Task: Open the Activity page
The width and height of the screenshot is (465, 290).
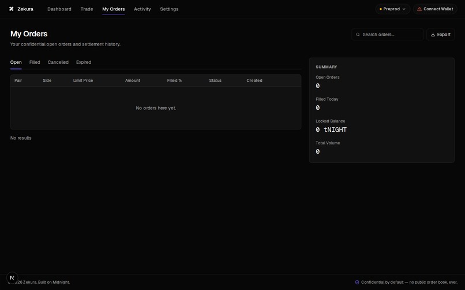Action: 142,9
